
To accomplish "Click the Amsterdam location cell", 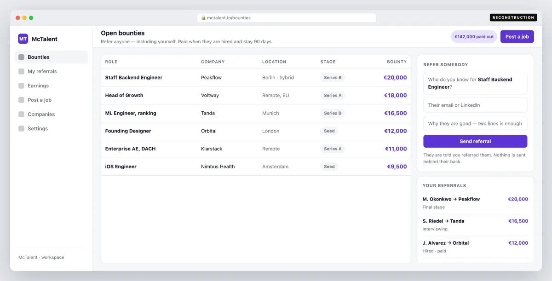I will pos(276,166).
